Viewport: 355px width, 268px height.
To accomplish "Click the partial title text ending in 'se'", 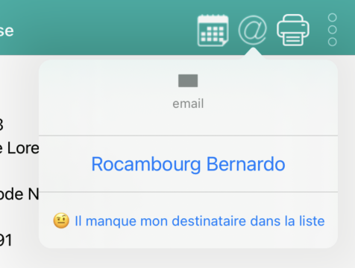I will point(7,31).
